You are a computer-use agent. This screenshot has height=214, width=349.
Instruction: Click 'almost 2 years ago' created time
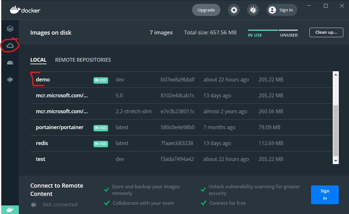pyautogui.click(x=225, y=112)
